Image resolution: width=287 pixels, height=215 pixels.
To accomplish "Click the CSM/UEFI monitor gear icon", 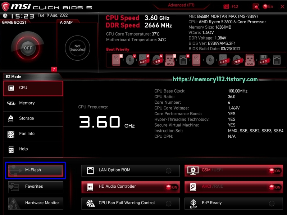I will click(x=193, y=170).
